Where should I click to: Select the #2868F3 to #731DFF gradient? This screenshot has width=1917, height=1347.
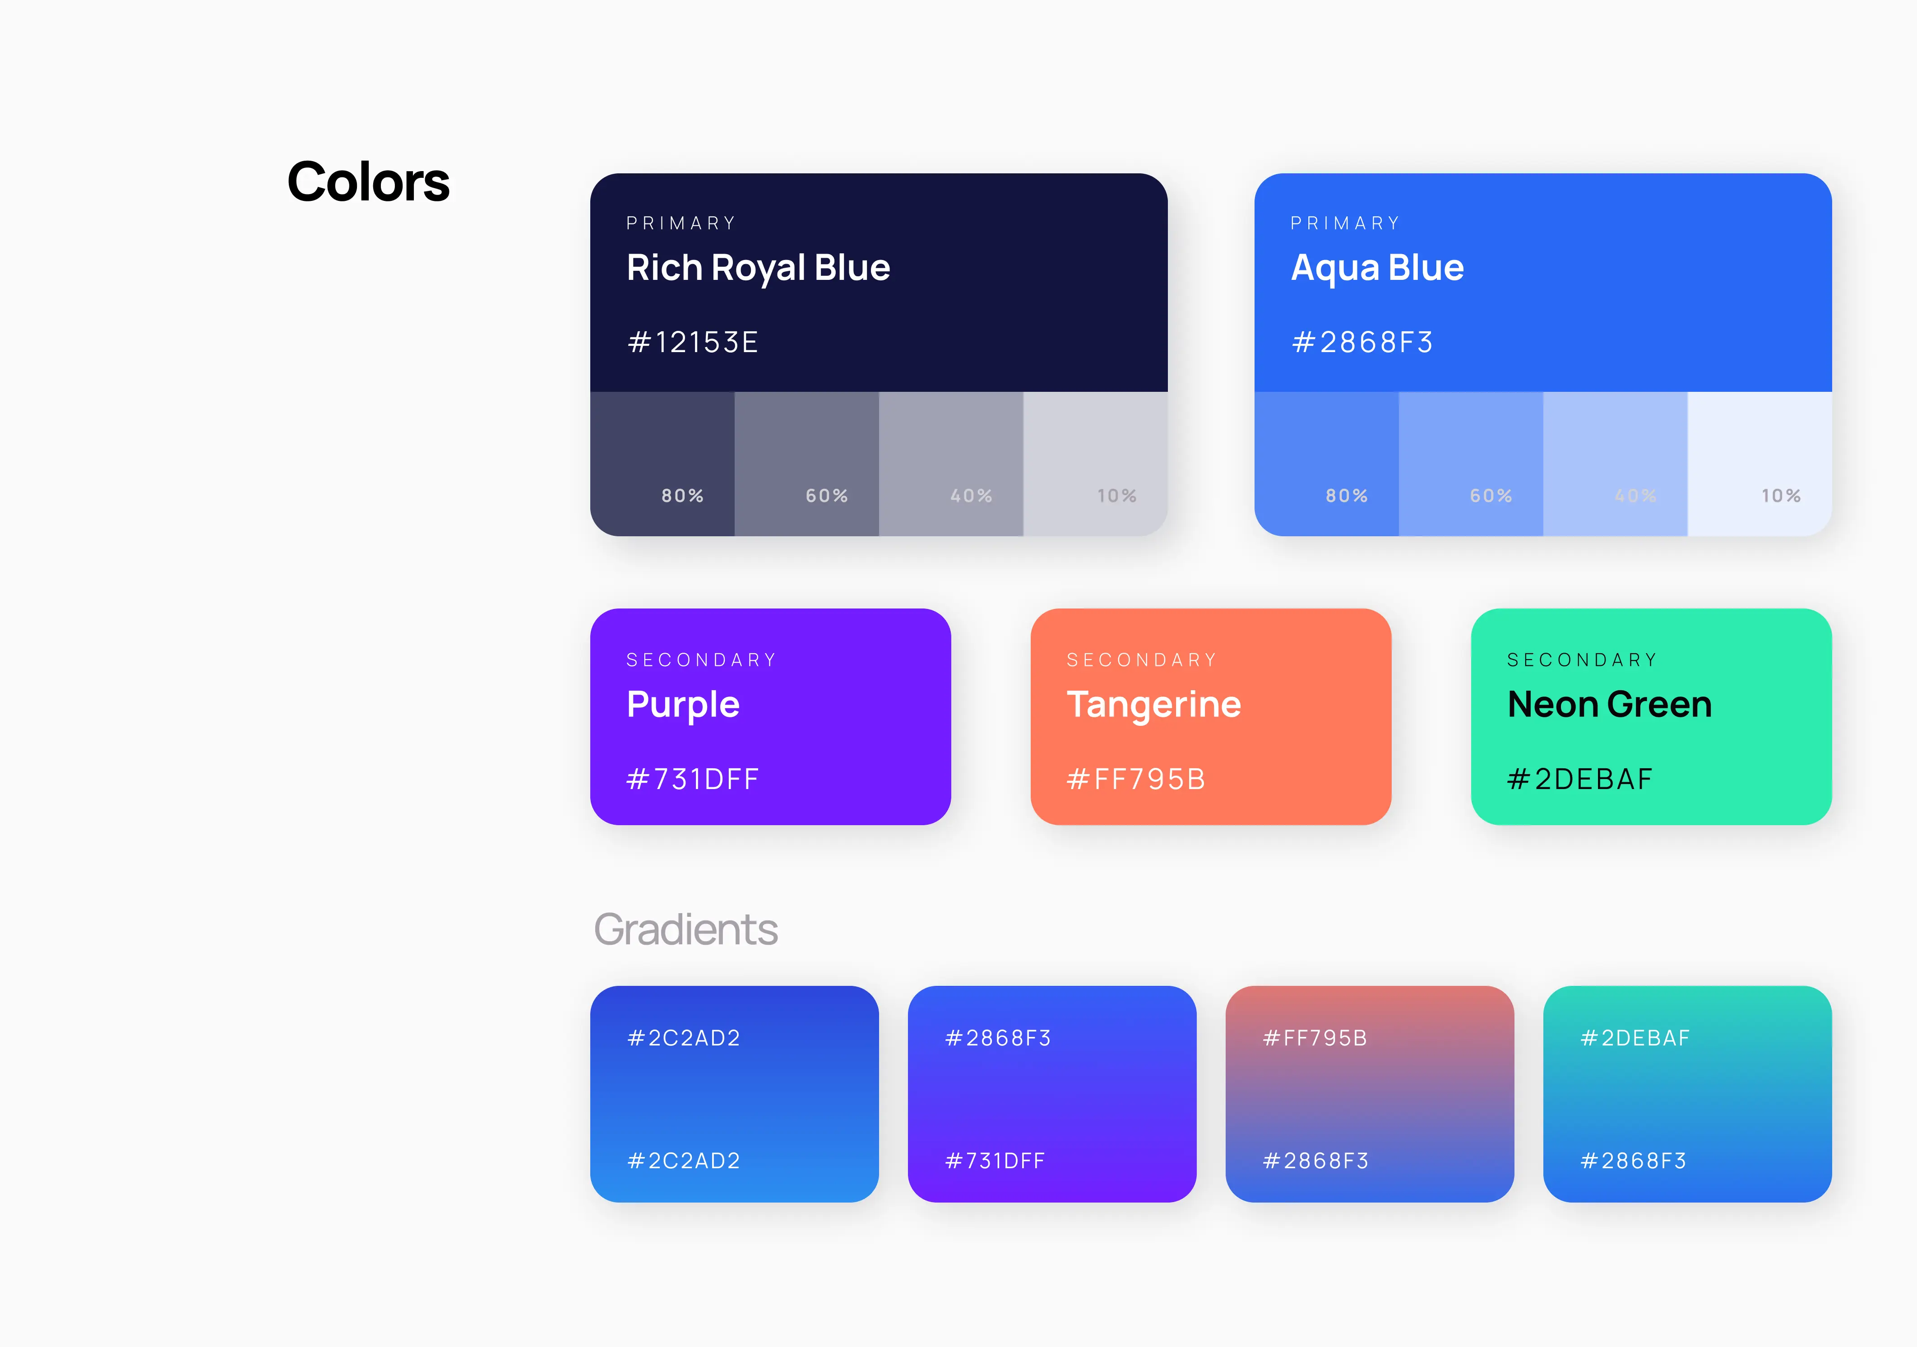[x=1051, y=1094]
